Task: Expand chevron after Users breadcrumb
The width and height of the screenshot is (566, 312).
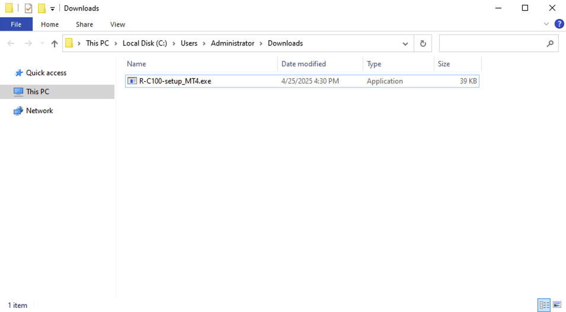Action: tap(204, 43)
